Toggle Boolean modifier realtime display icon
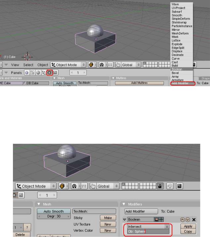This screenshot has height=237, width=210. pyautogui.click(x=161, y=219)
